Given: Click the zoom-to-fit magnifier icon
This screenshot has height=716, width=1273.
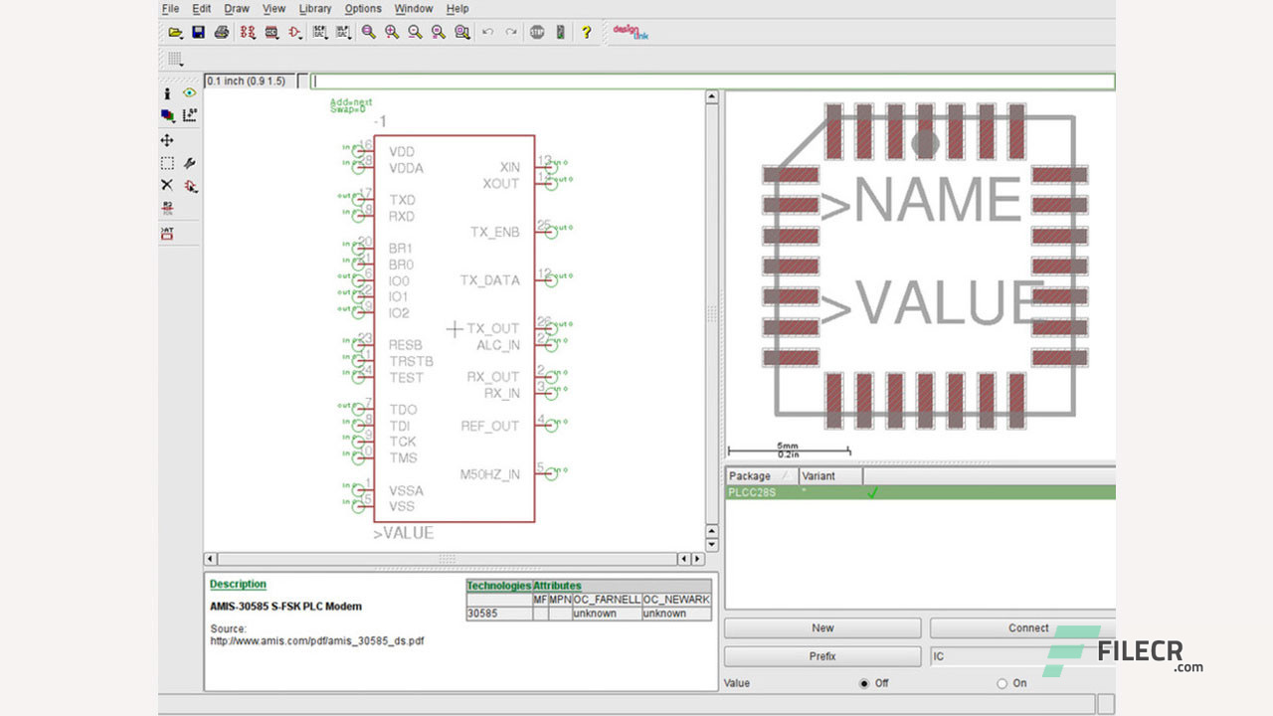Looking at the screenshot, I should coord(369,32).
